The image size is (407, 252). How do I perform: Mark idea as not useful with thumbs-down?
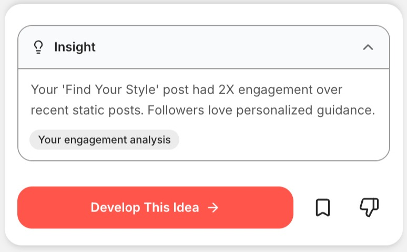tap(369, 207)
